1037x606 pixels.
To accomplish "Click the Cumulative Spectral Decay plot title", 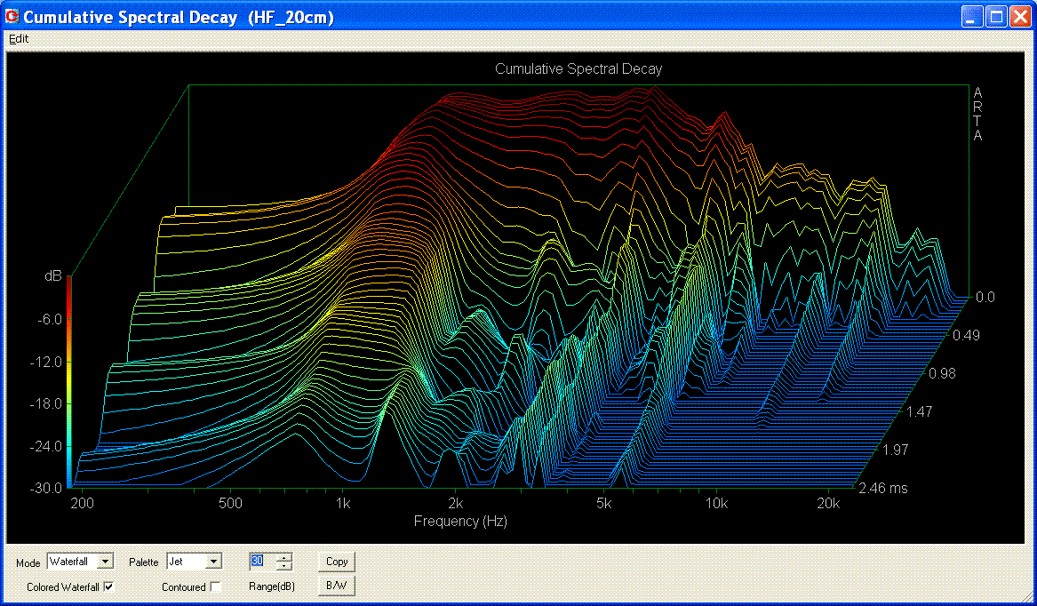I will [578, 68].
